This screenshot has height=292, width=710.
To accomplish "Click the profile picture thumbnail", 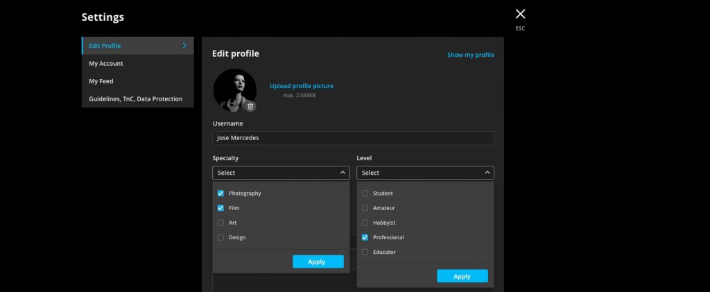I will 234,90.
